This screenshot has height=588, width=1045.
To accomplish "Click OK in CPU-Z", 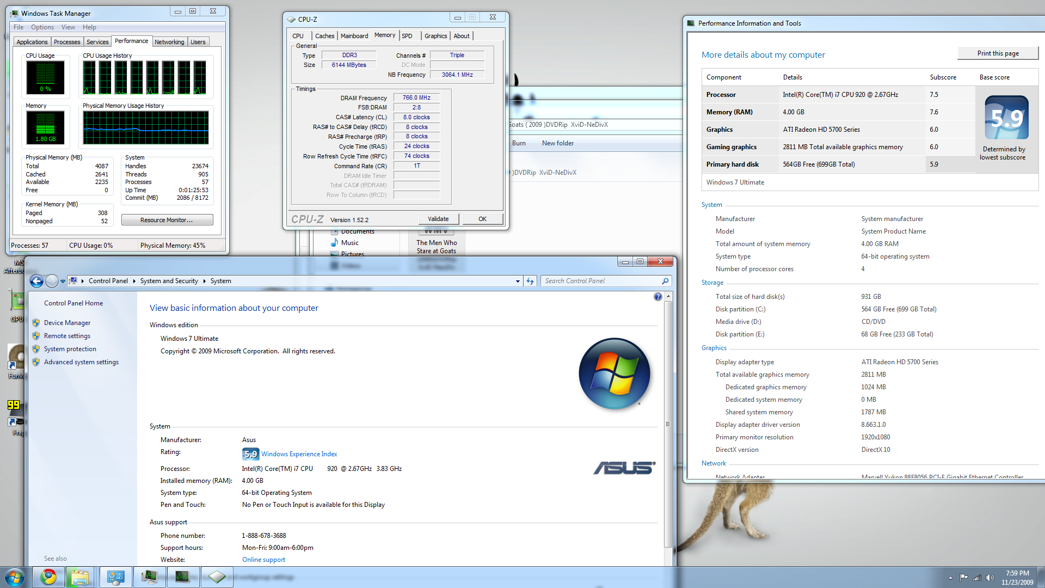I will [x=483, y=219].
